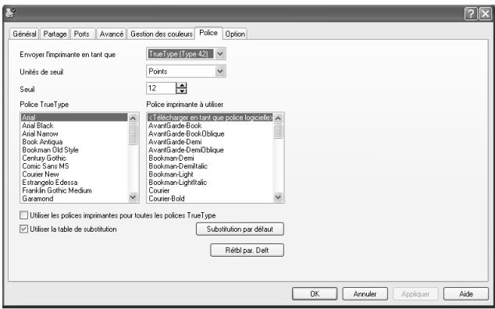Switch to the Général tab
Screen dimensions: 495x309
[24, 34]
